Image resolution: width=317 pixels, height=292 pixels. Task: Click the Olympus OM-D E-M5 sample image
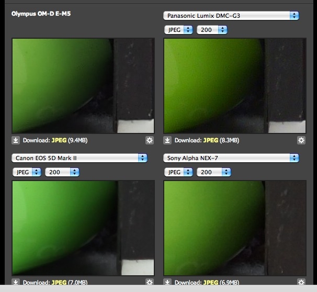(83, 86)
